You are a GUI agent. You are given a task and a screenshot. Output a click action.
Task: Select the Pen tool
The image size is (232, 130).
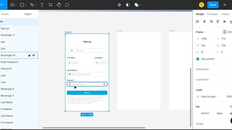click(x=32, y=5)
